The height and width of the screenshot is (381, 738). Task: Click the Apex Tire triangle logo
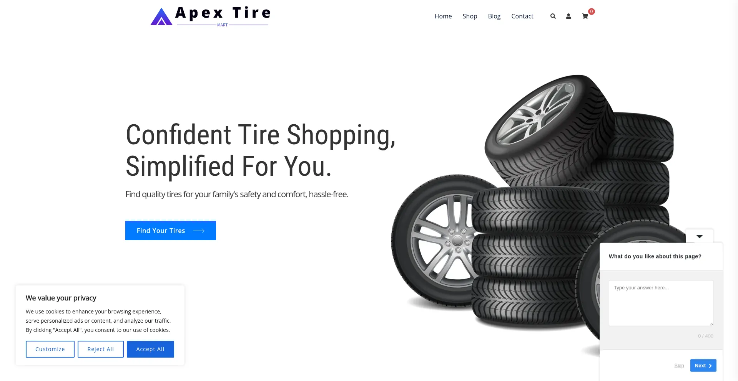pos(161,16)
